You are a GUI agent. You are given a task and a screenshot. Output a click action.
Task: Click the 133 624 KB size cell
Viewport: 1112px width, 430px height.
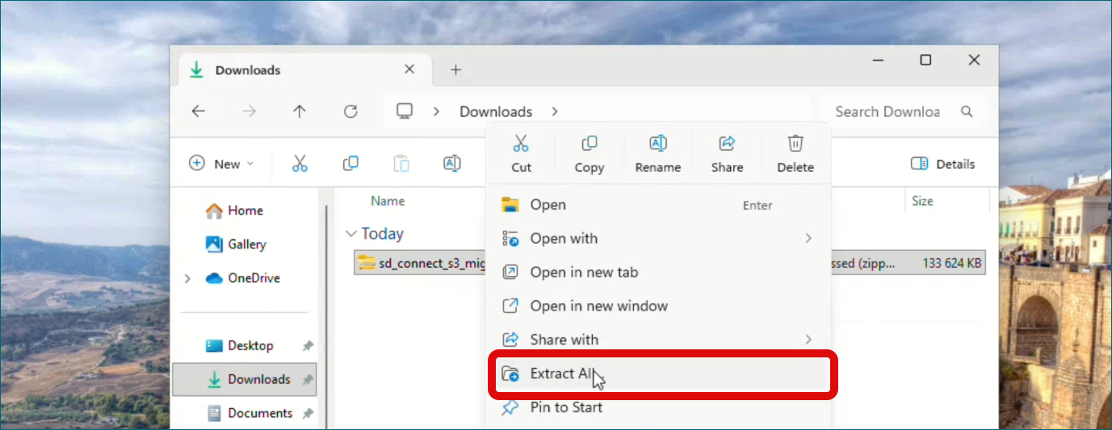click(x=952, y=263)
